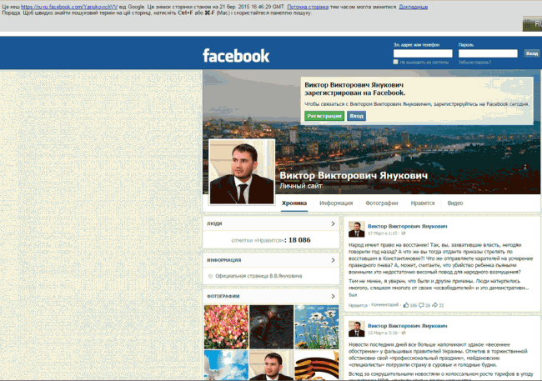Click the avatar icon on second post
Screen dimensions: 542x381
pos(356,328)
